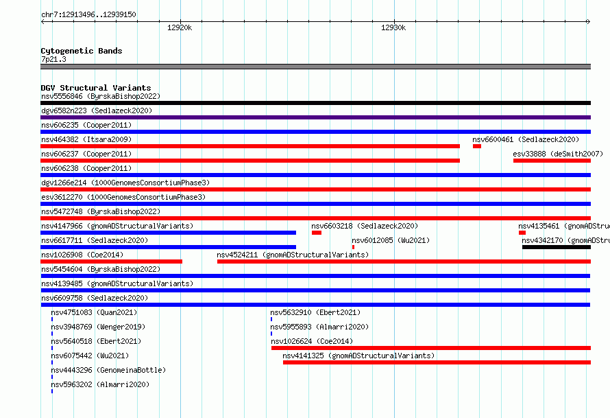
Task: Click nsv4147966 (gnomADStructuralVariants) blue bar
Action: (x=168, y=233)
